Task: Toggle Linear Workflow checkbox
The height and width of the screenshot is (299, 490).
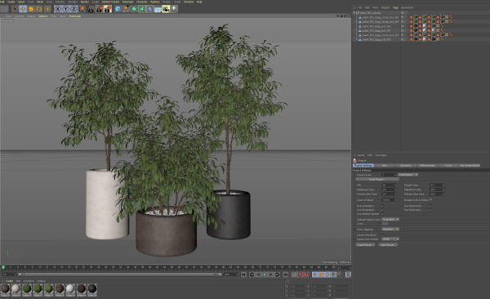Action: click(x=382, y=235)
